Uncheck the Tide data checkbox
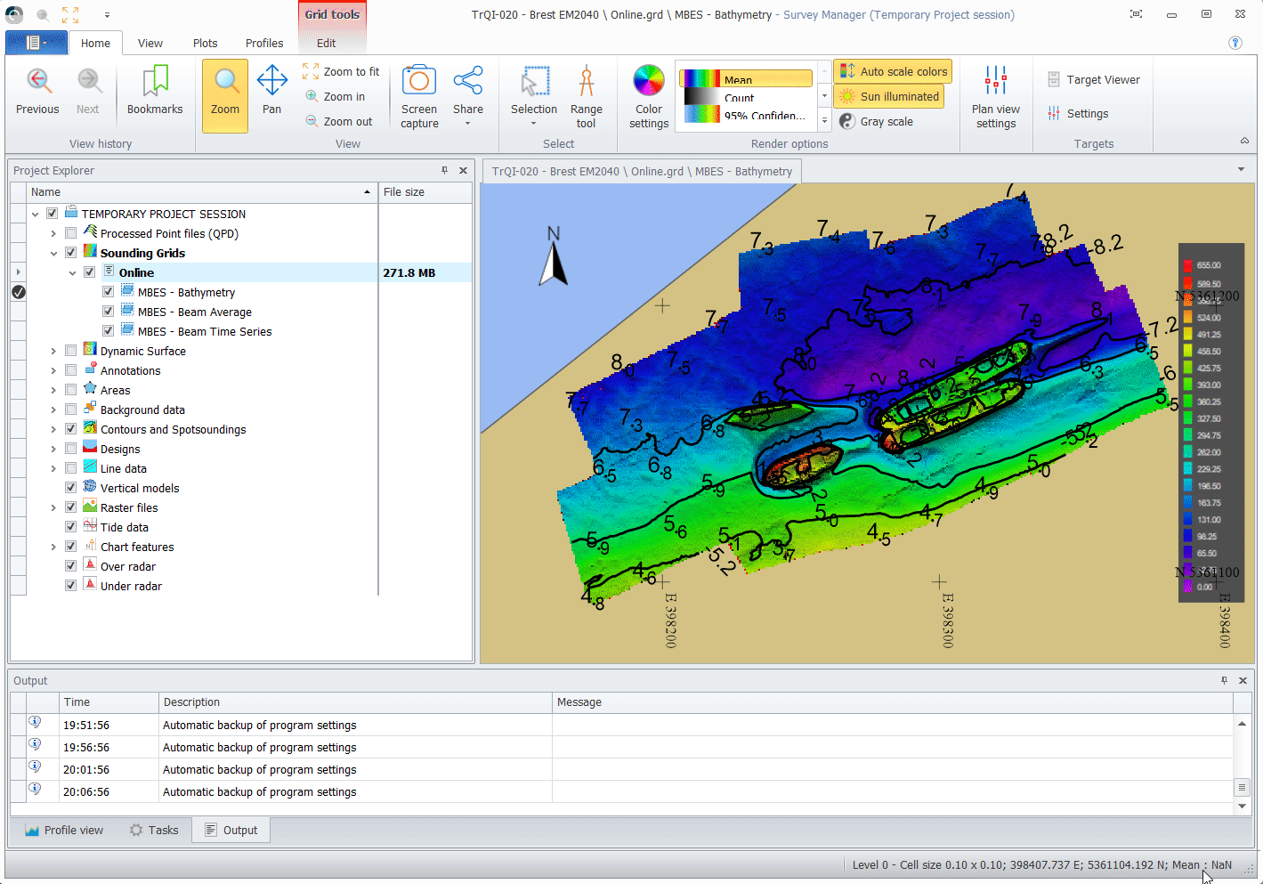Image resolution: width=1263 pixels, height=884 pixels. pyautogui.click(x=71, y=527)
